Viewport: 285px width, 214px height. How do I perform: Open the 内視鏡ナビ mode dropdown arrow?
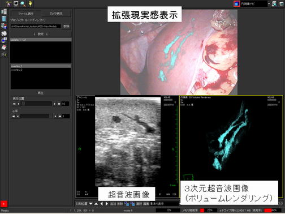[269, 3]
